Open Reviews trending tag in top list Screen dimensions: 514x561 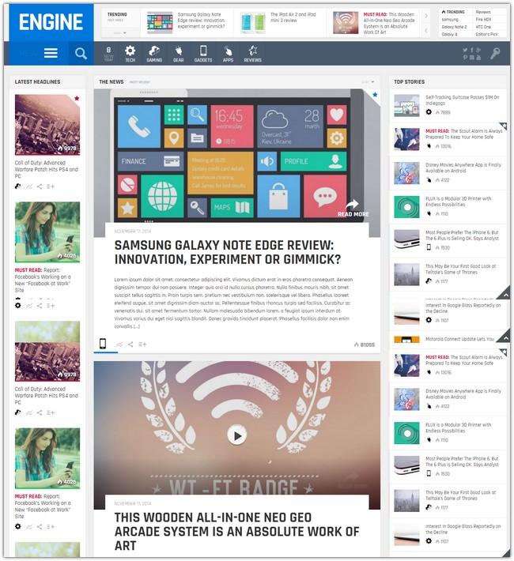483,12
